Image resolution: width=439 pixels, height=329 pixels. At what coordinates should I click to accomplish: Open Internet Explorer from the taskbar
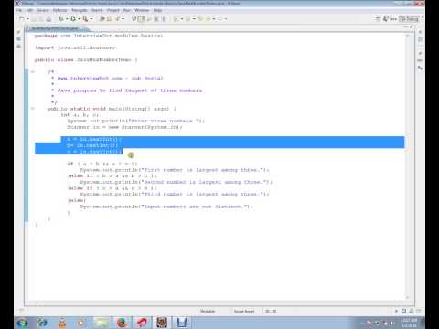pyautogui.click(x=42, y=323)
